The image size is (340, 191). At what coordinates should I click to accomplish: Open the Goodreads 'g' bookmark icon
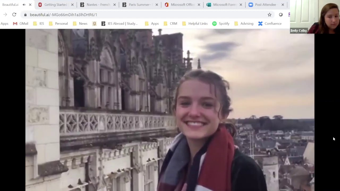(94, 24)
